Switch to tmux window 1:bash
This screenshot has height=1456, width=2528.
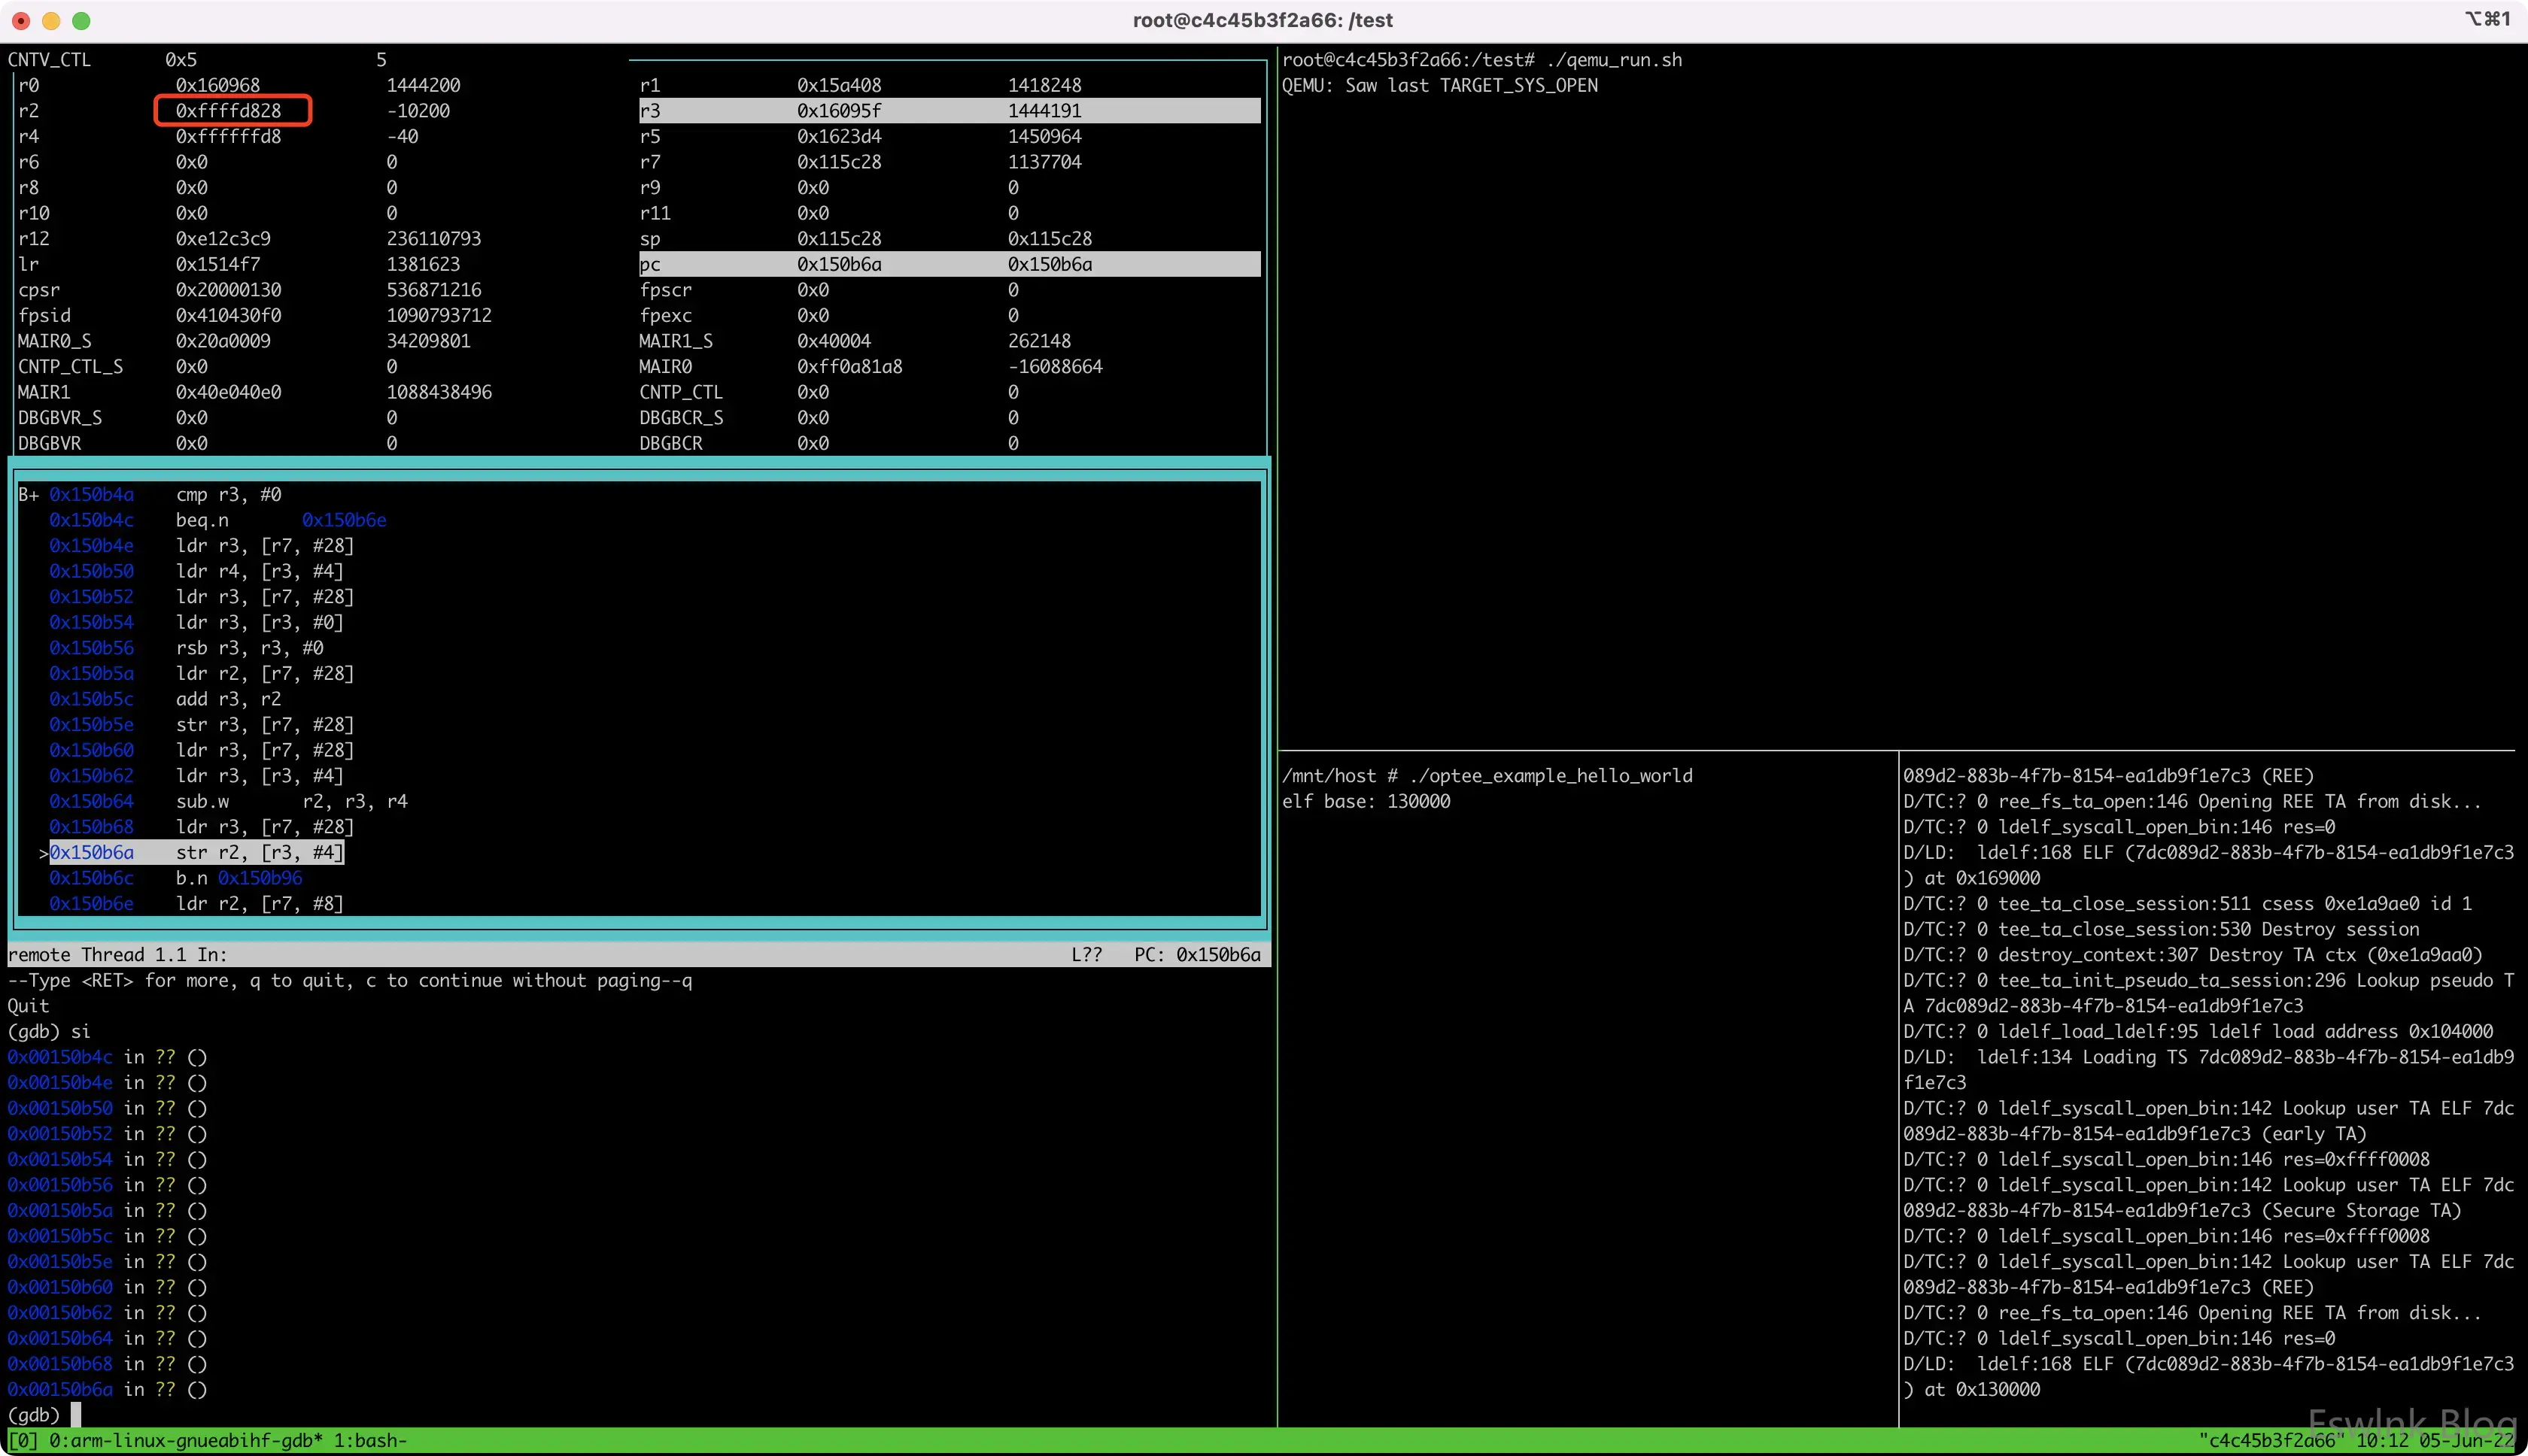point(370,1441)
